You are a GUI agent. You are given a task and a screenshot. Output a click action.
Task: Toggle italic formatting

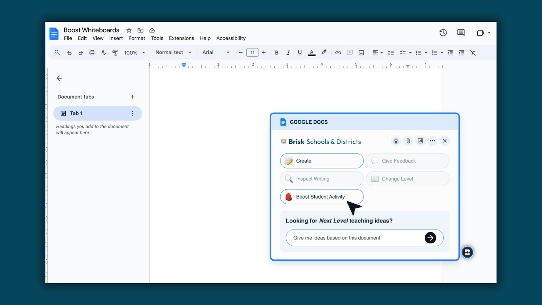pos(288,53)
